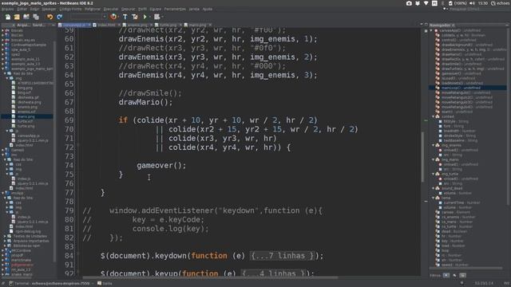Image resolution: width=511 pixels, height=287 pixels.
Task: Close the mario.png editor tab
Action: point(210,25)
